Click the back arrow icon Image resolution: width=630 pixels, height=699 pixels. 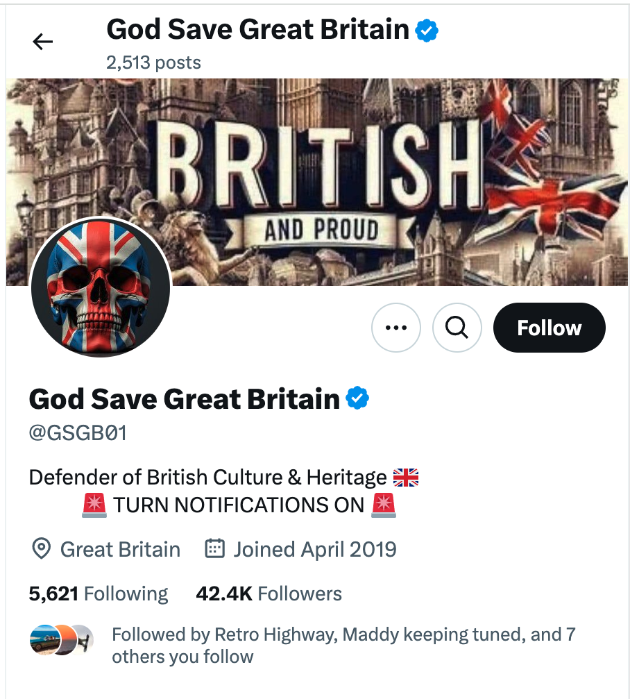click(43, 42)
